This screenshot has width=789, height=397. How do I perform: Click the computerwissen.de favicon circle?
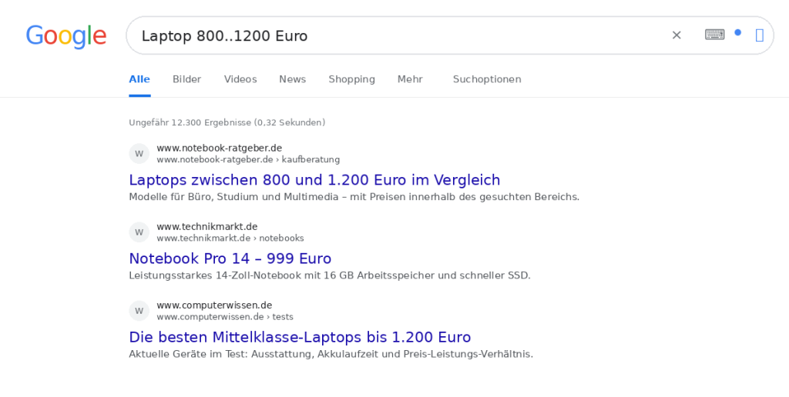pyautogui.click(x=139, y=311)
